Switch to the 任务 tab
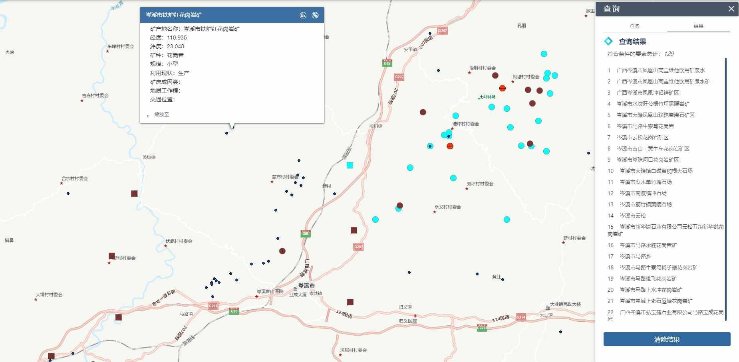Image resolution: width=739 pixels, height=362 pixels. (634, 26)
